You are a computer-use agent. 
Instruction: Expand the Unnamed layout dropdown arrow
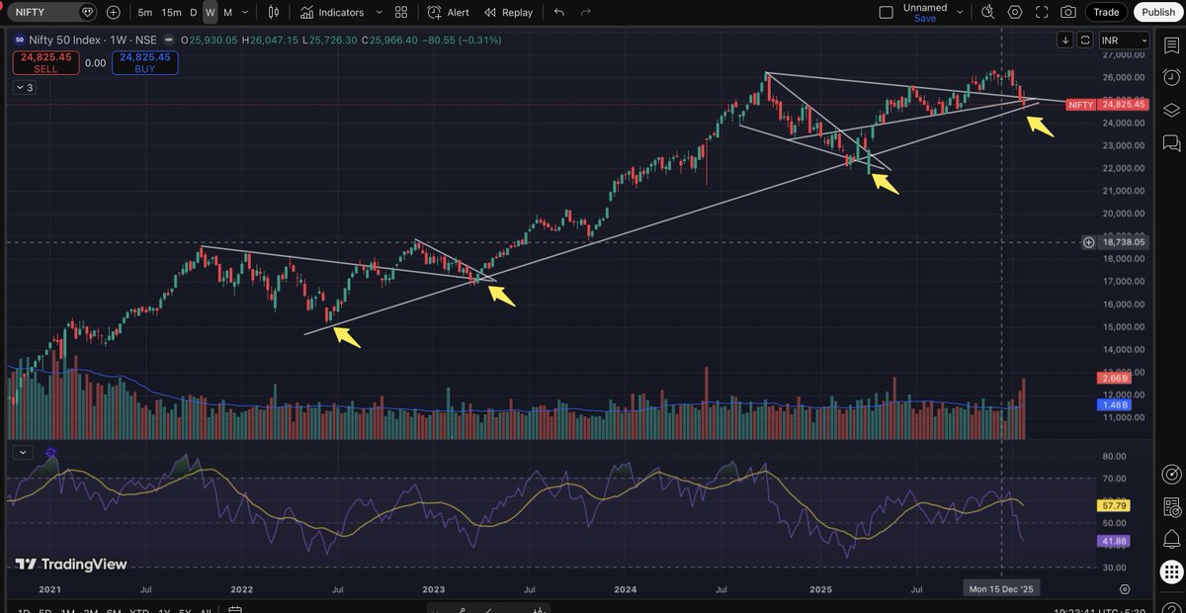click(962, 12)
